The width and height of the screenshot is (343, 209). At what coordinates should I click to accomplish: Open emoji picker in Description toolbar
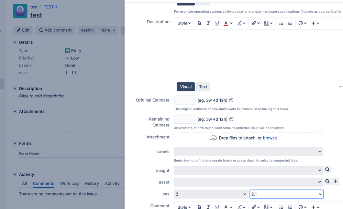[302, 23]
